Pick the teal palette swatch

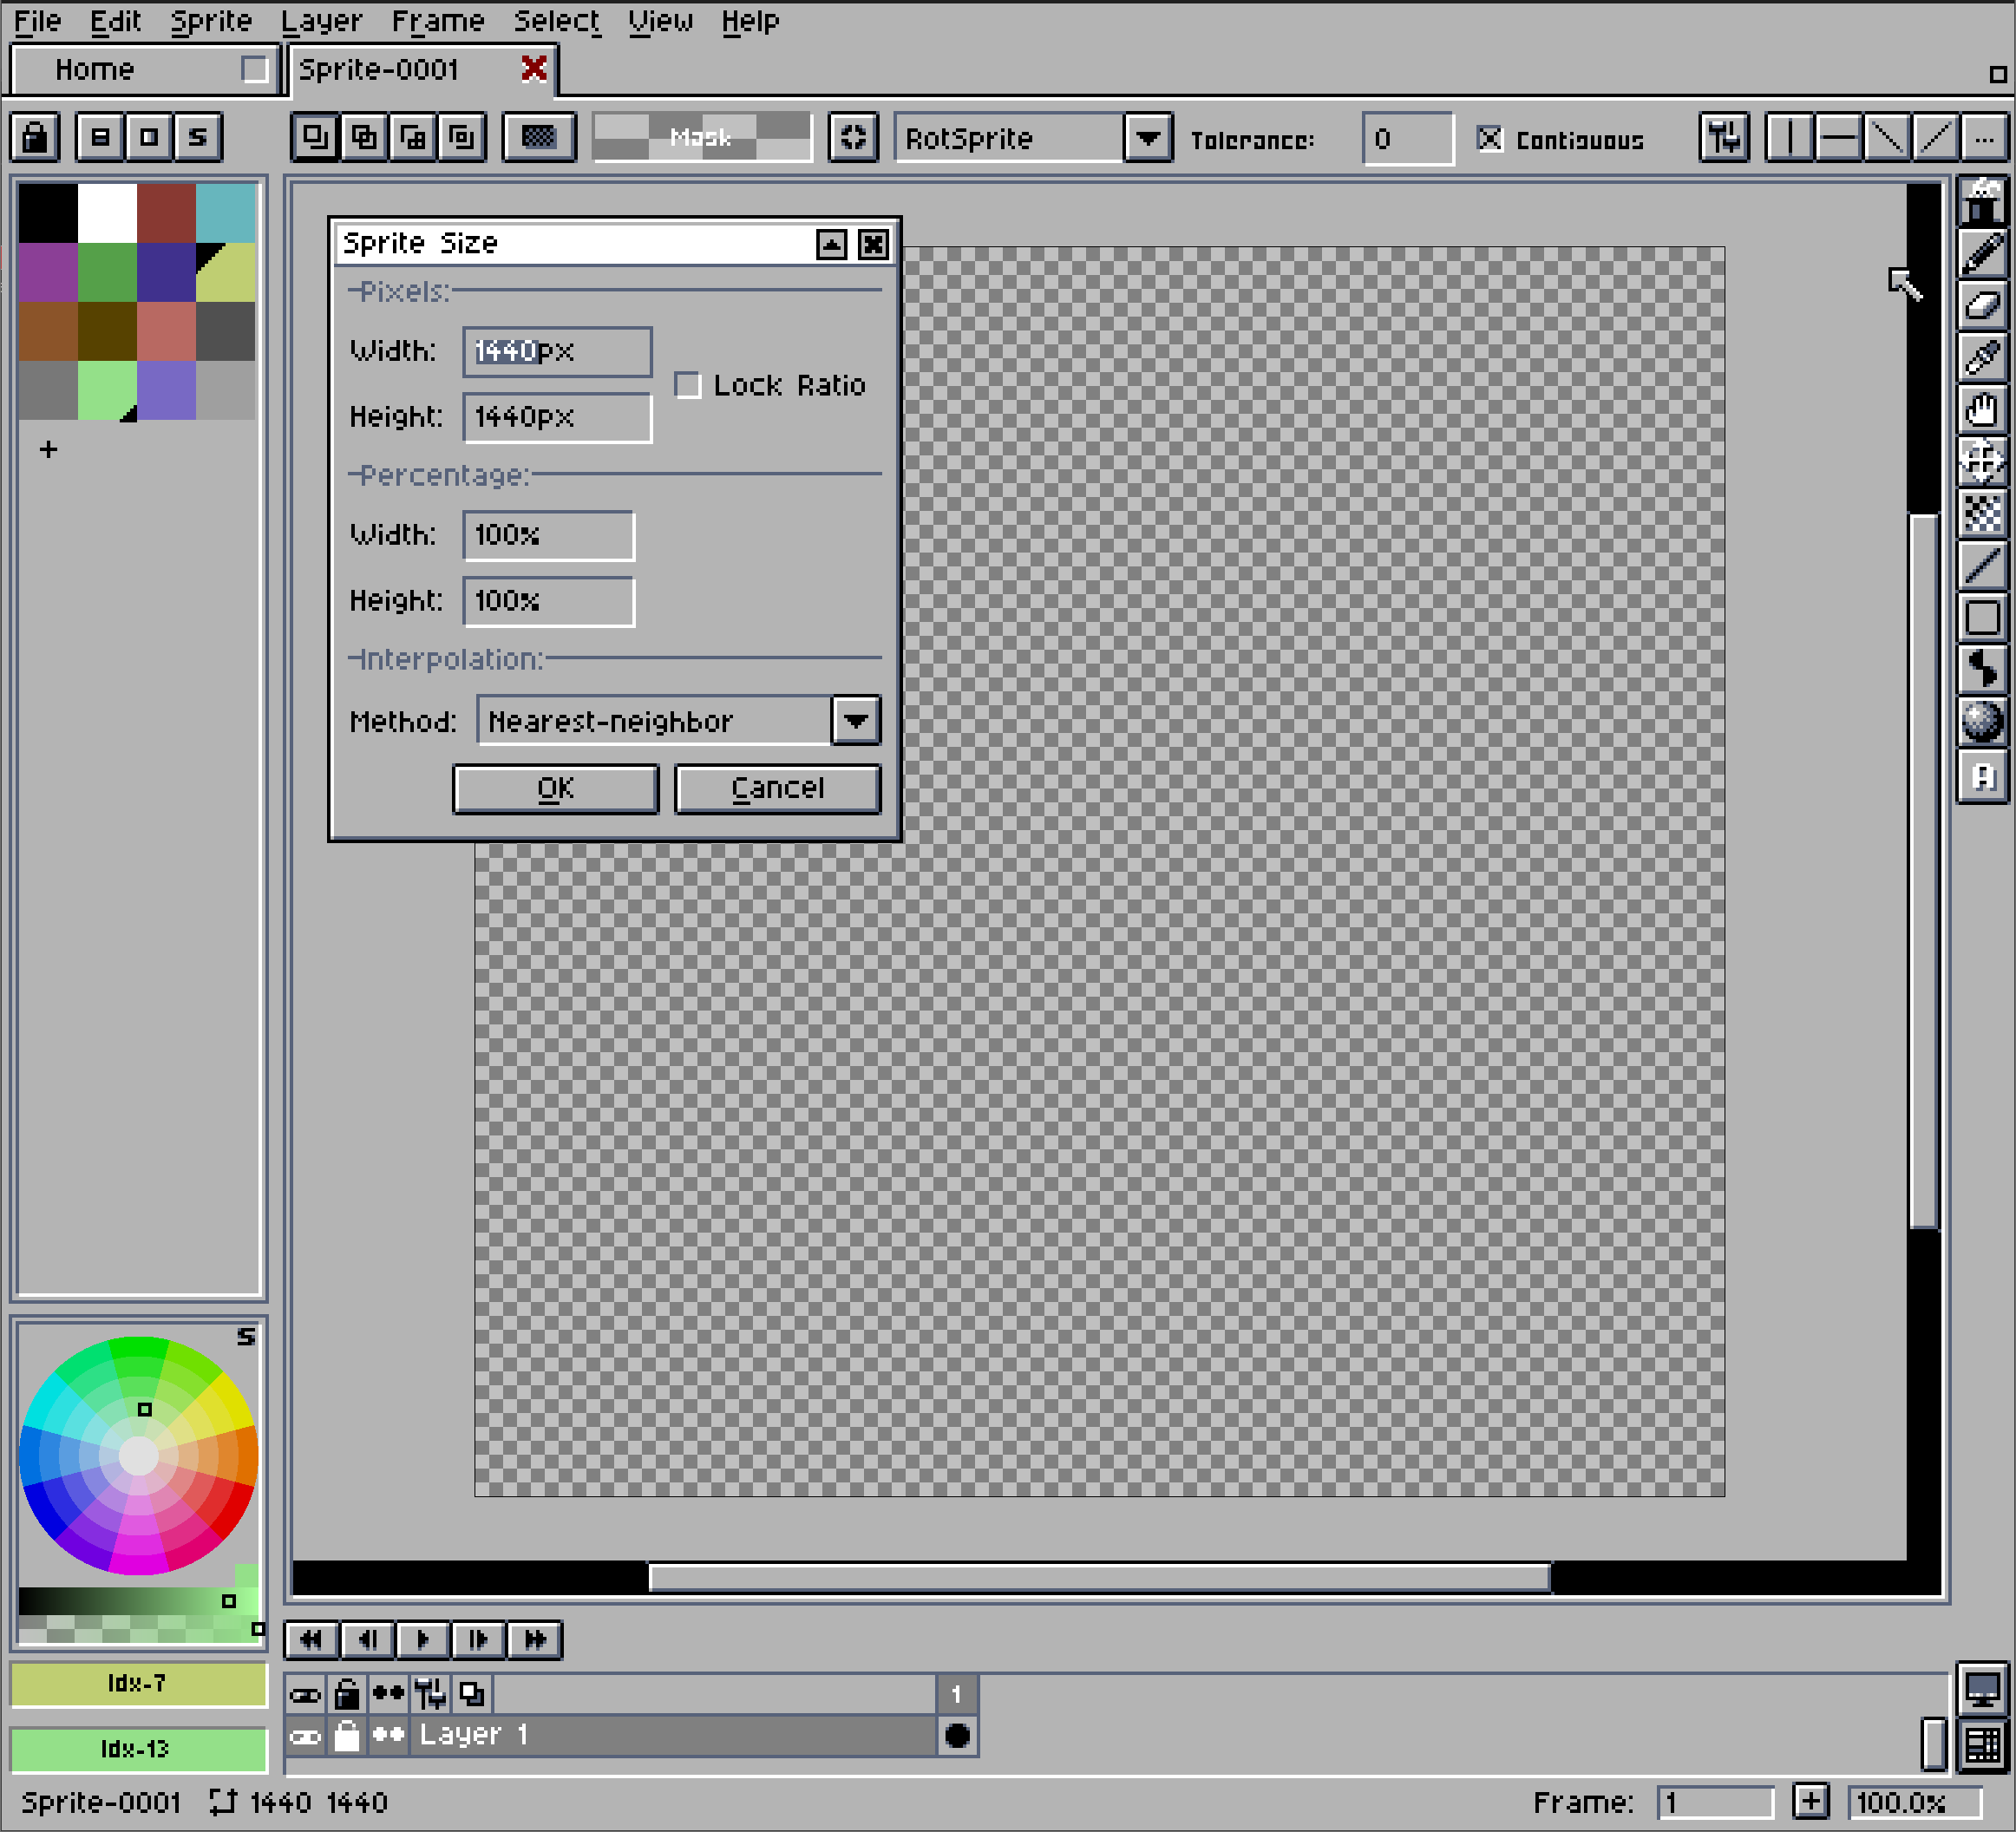(226, 213)
